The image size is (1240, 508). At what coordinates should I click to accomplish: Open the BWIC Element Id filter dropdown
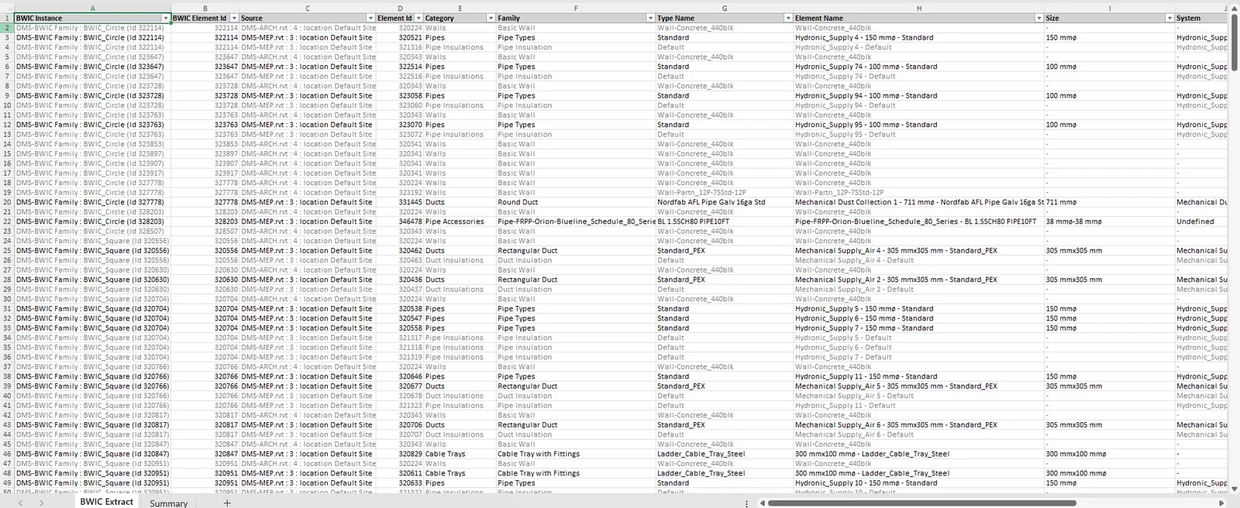(x=234, y=18)
